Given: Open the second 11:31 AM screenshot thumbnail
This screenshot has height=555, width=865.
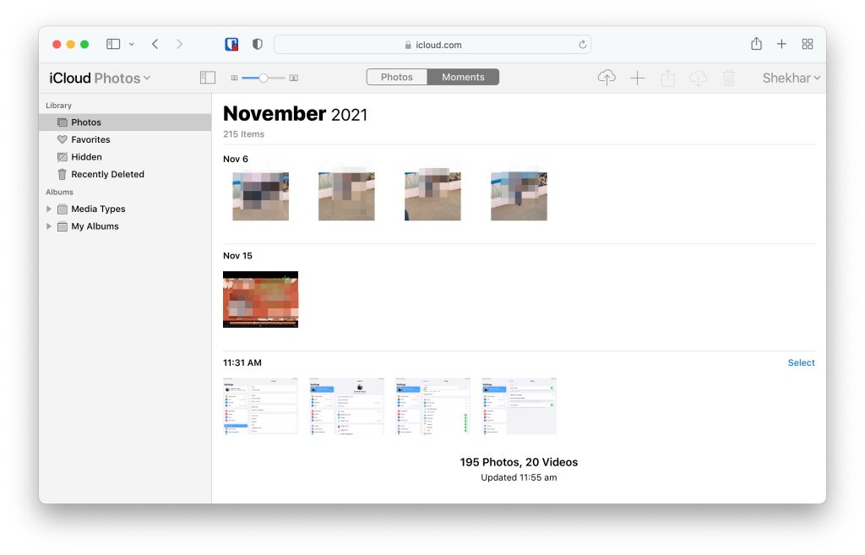Looking at the screenshot, I should [x=346, y=406].
